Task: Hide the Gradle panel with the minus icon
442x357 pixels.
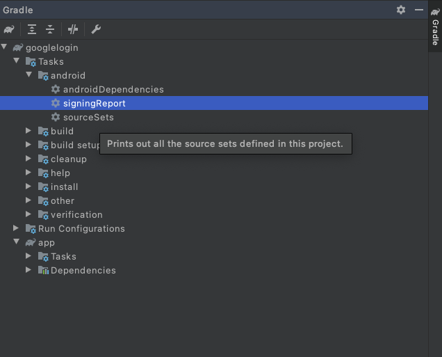Action: (419, 10)
